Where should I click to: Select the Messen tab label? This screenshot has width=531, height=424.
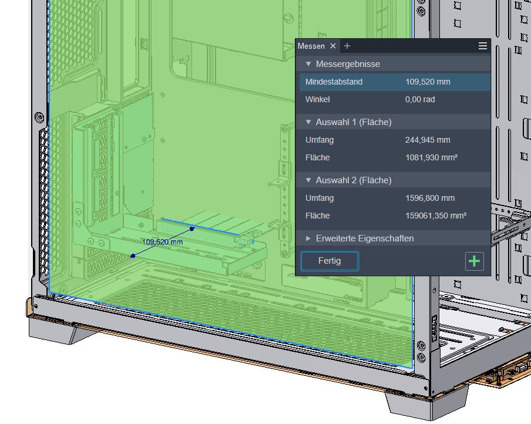[x=311, y=46]
